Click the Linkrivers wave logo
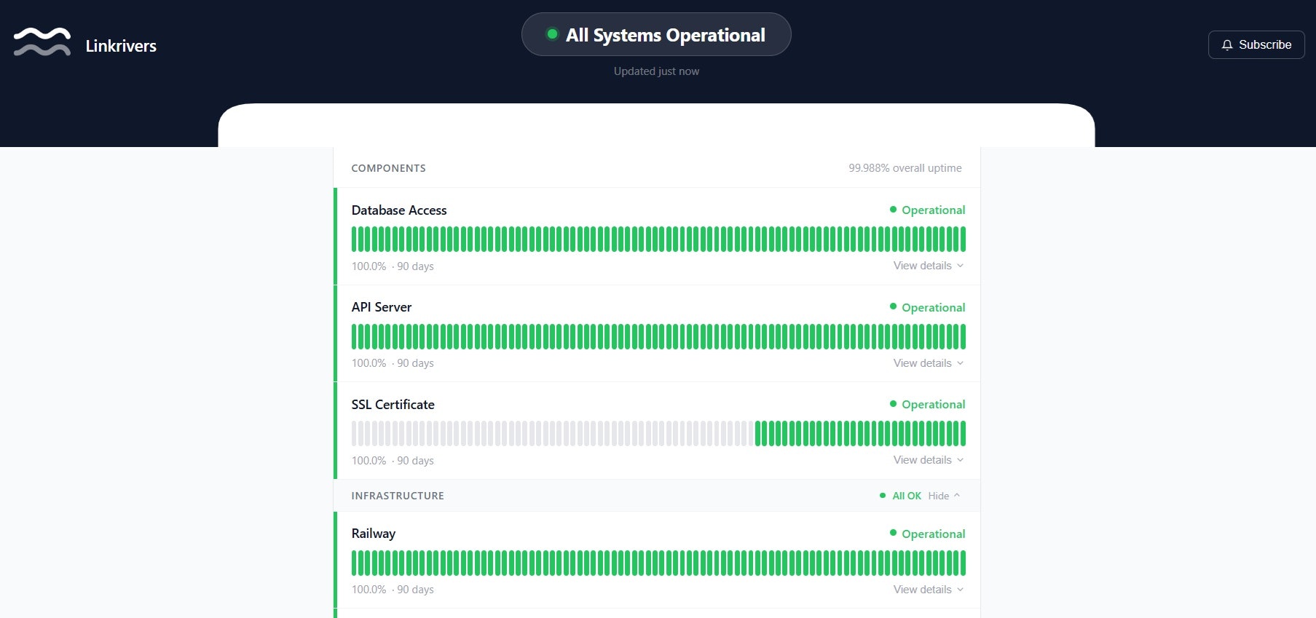This screenshot has height=618, width=1316. click(x=42, y=42)
